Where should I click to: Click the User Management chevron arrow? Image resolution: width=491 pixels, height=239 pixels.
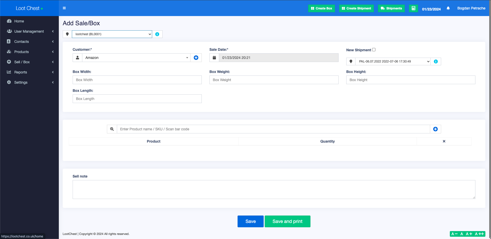53,31
